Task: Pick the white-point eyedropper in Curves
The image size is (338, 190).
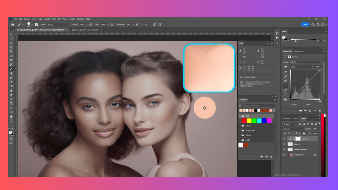Action: 286,80
